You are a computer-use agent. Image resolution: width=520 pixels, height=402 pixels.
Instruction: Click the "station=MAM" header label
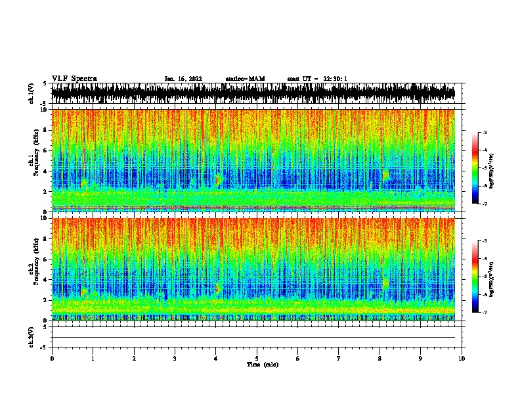pos(245,79)
